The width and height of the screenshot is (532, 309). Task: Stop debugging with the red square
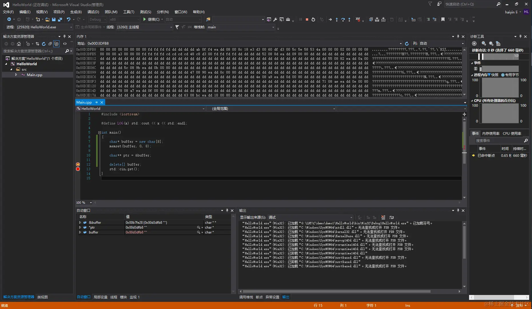tap(307, 19)
